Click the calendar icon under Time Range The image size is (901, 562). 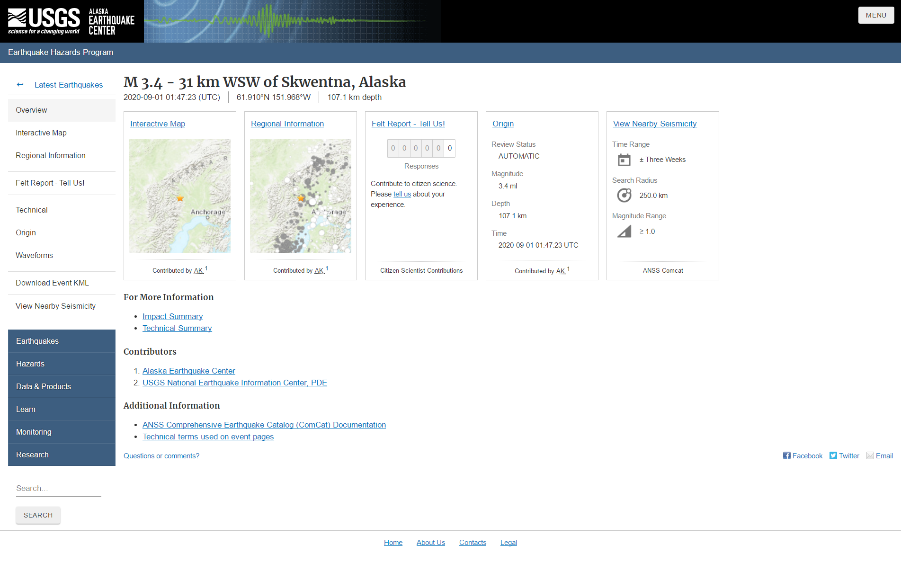(624, 160)
